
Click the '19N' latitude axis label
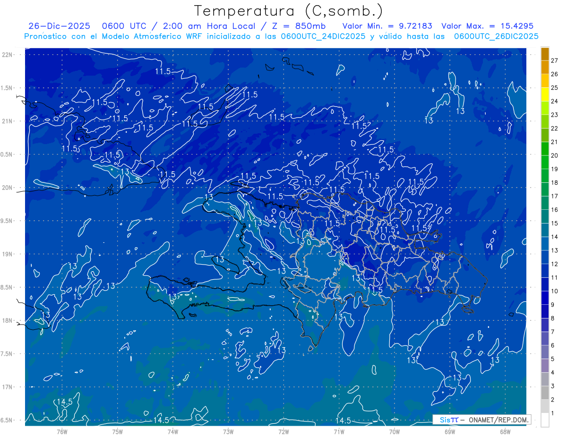pos(8,254)
